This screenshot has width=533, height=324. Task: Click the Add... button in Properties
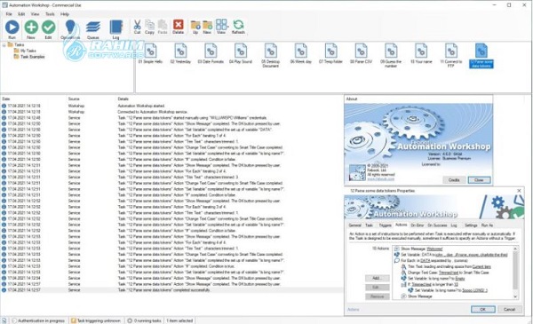tap(377, 278)
